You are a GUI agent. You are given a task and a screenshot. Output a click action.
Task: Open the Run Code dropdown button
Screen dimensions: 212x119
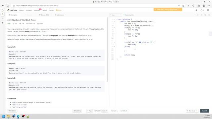coord(192,111)
